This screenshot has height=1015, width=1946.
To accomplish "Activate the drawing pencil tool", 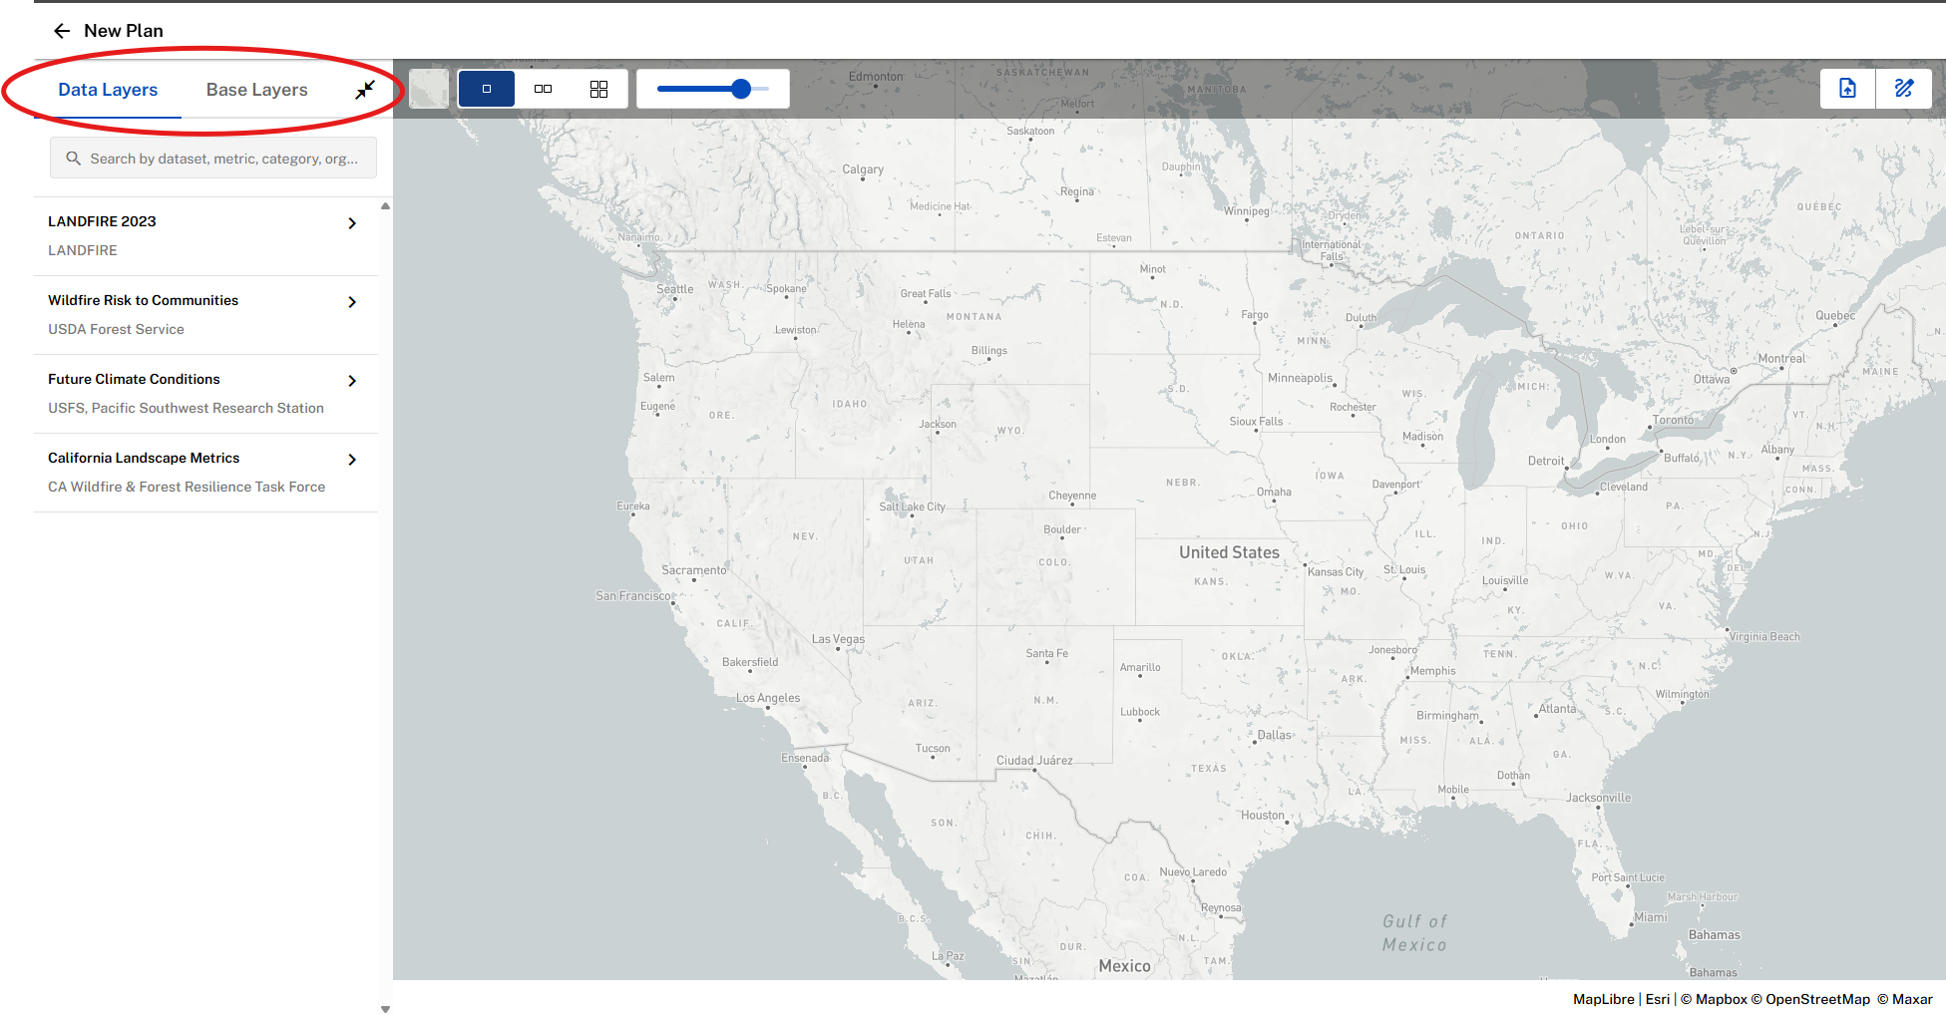I will coord(1904,89).
